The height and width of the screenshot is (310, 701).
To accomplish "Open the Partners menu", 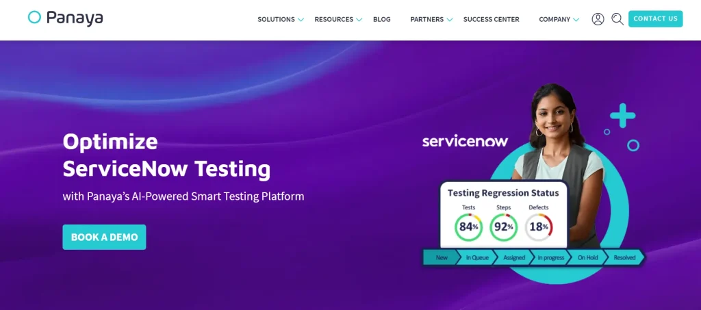I will tap(427, 19).
